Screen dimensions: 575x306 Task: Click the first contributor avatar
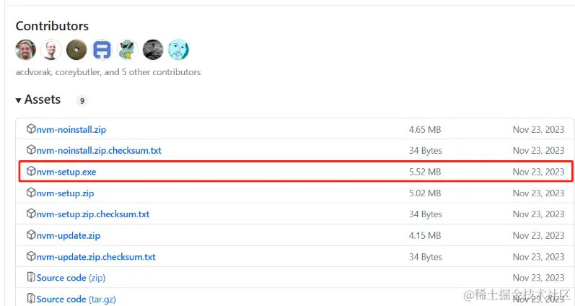[x=26, y=50]
